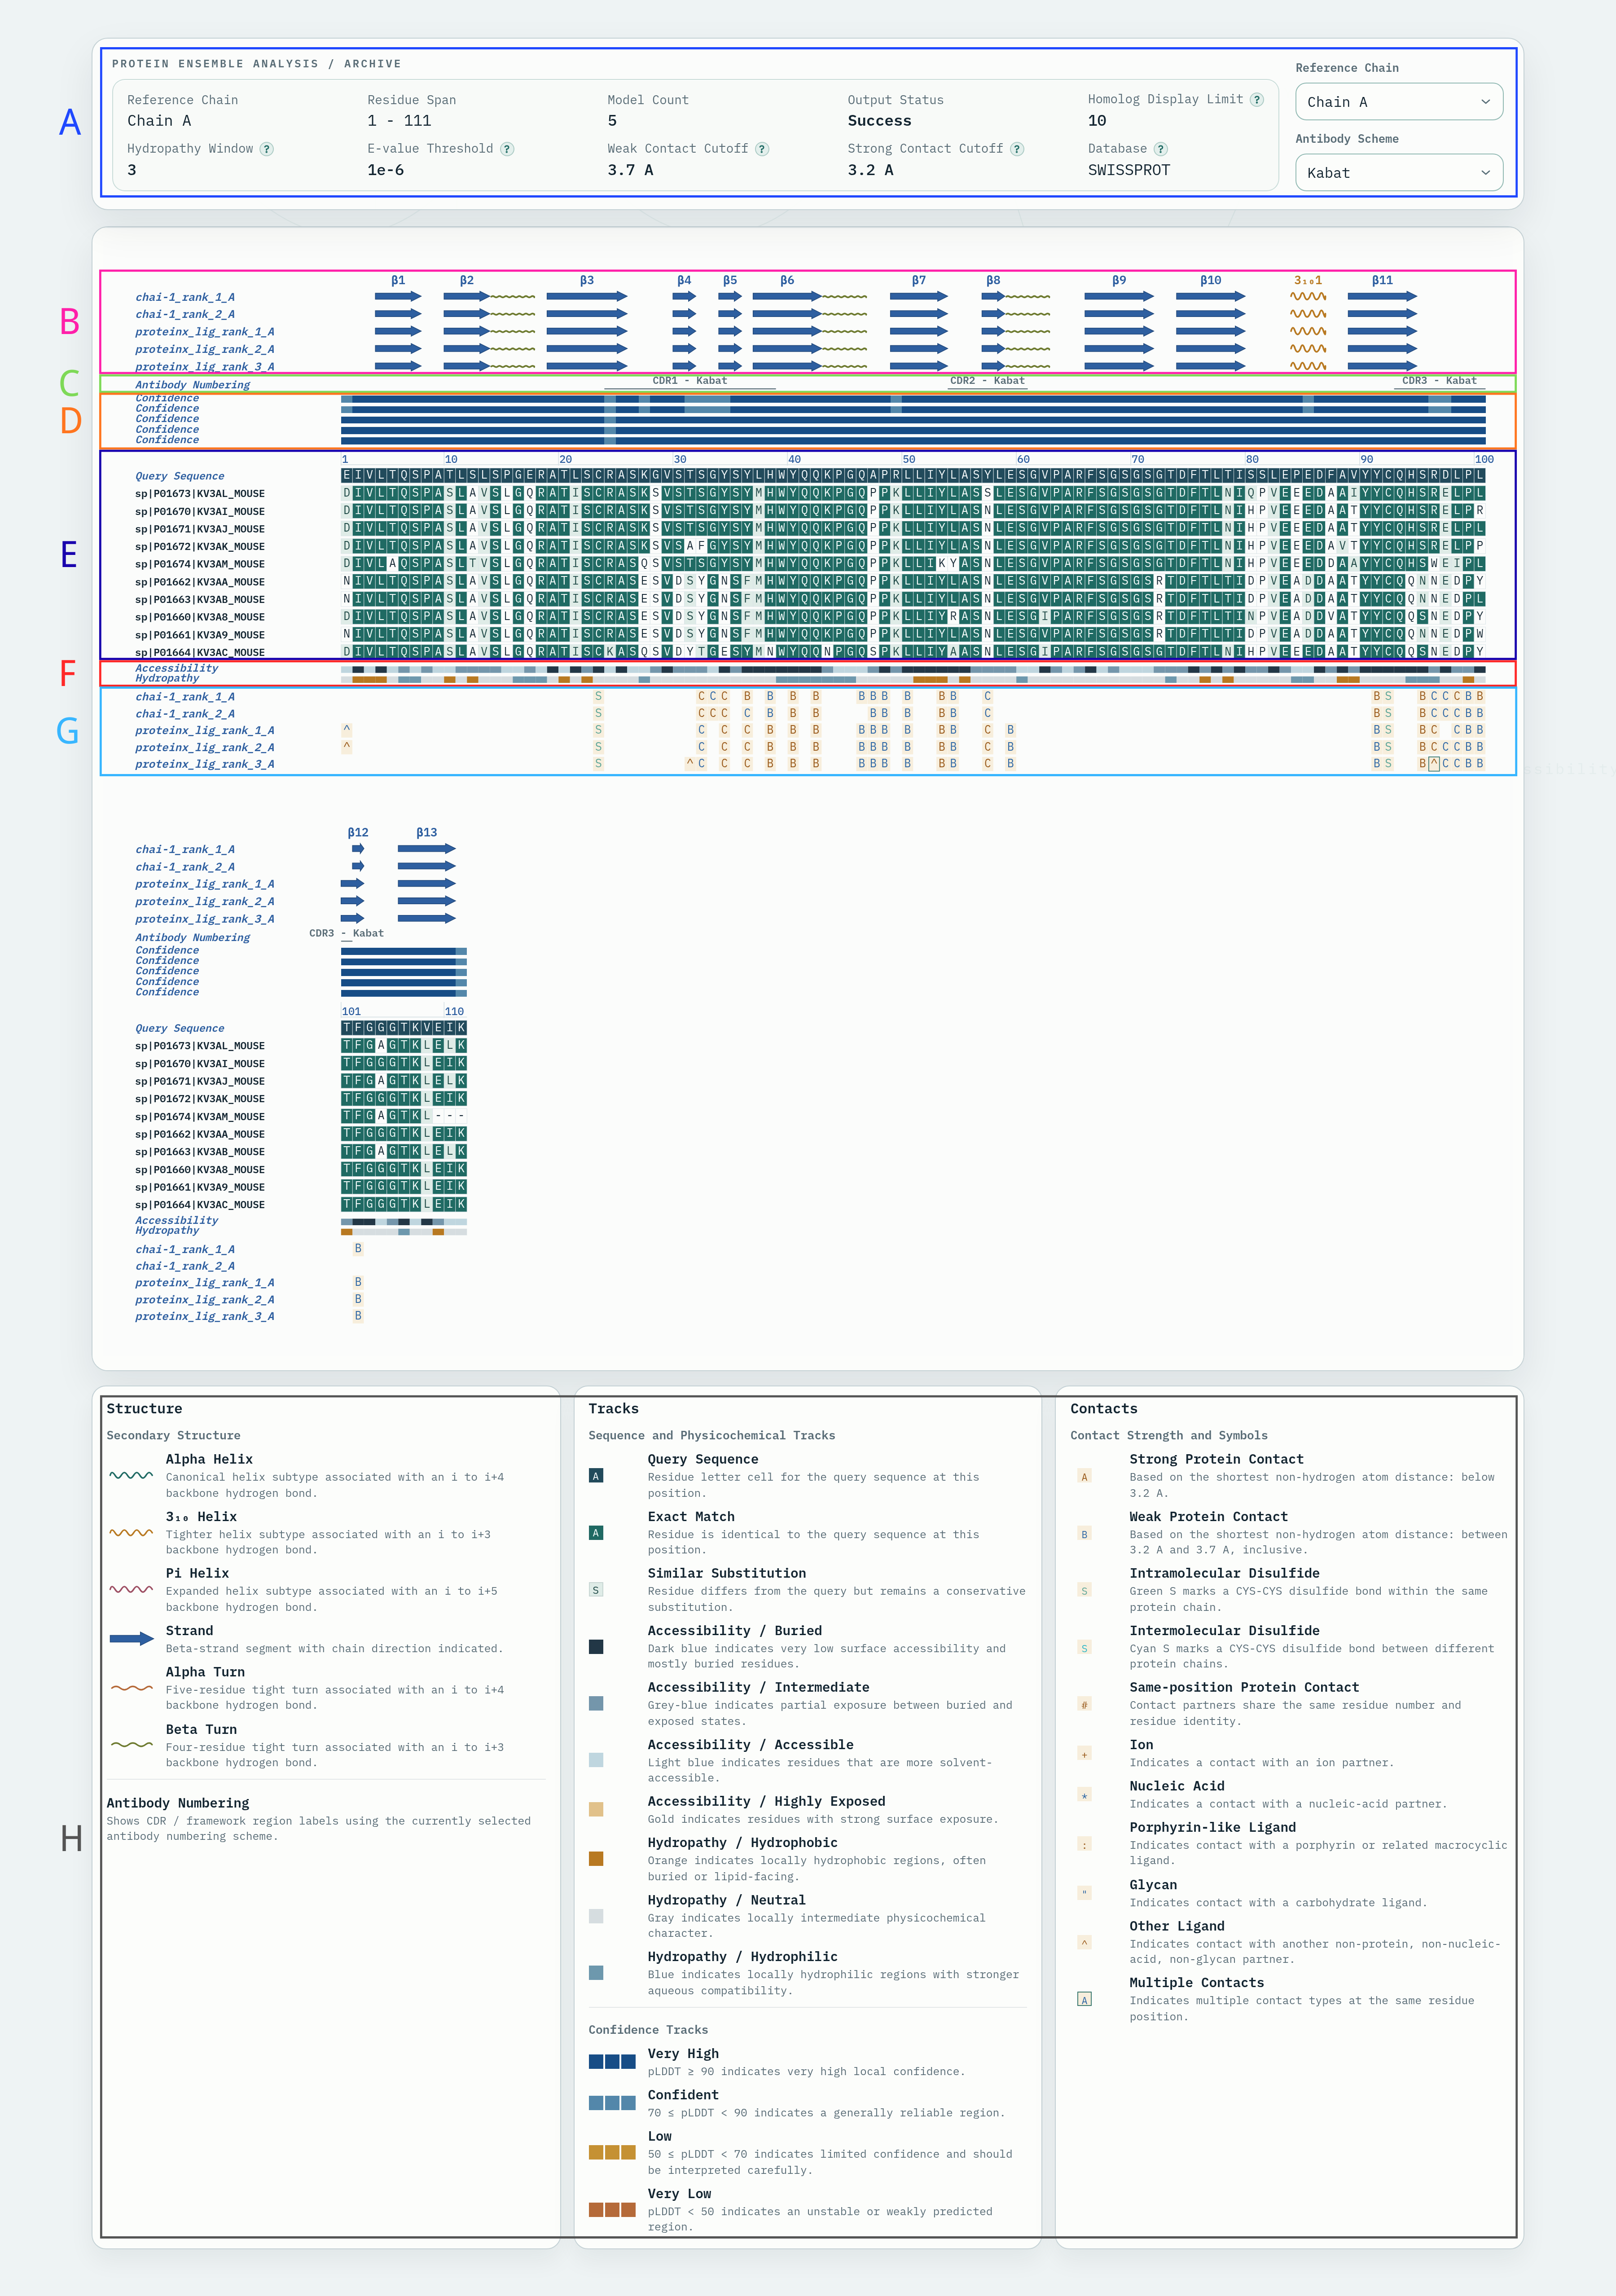Click the Strand arrow icon in legend
Image resolution: width=1616 pixels, height=2296 pixels.
tap(131, 1639)
